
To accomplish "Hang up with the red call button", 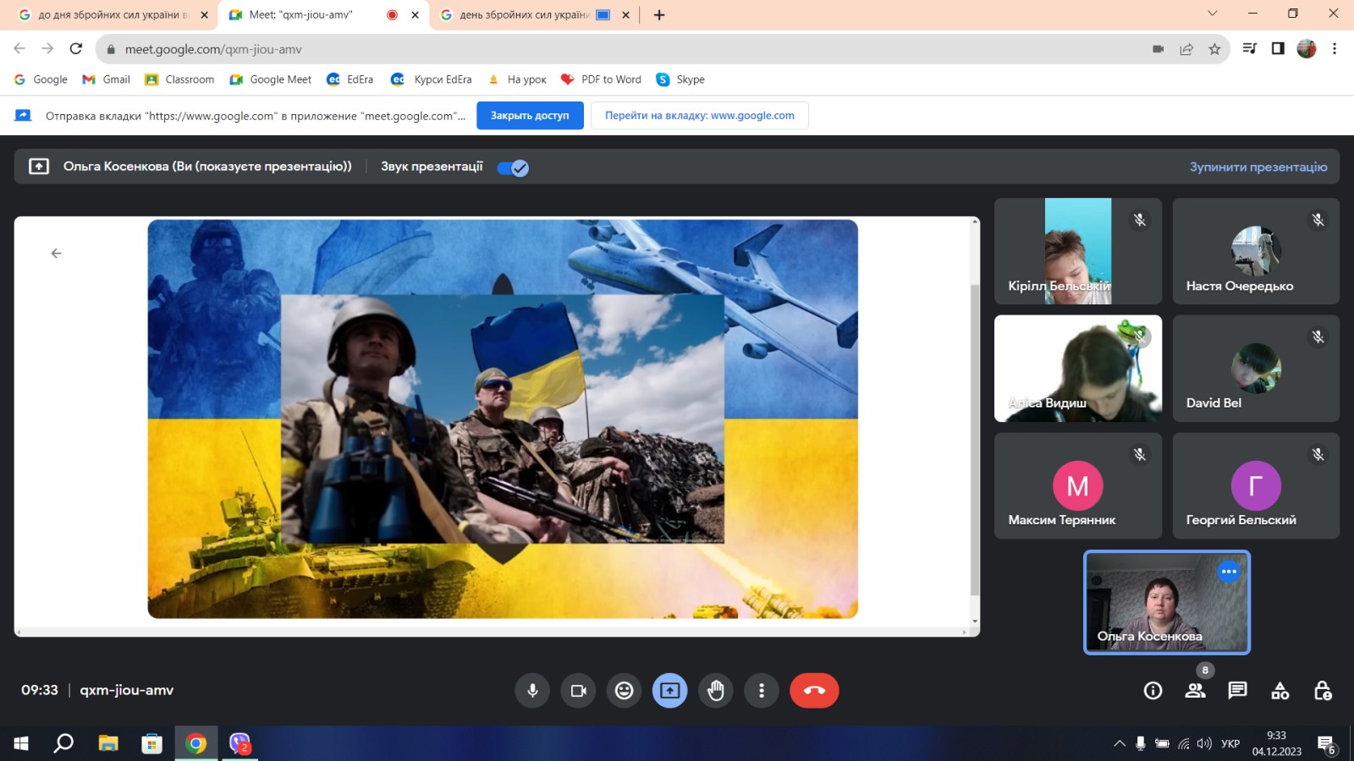I will pos(814,691).
